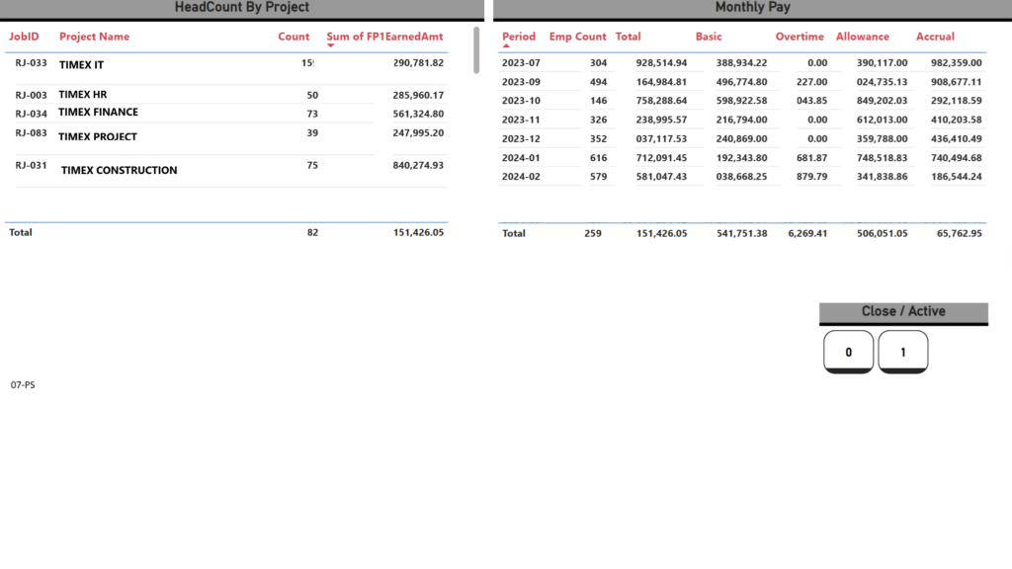Viewport: 1012px width, 569px height.
Task: Select the 2023-07 period row
Action: tap(742, 63)
